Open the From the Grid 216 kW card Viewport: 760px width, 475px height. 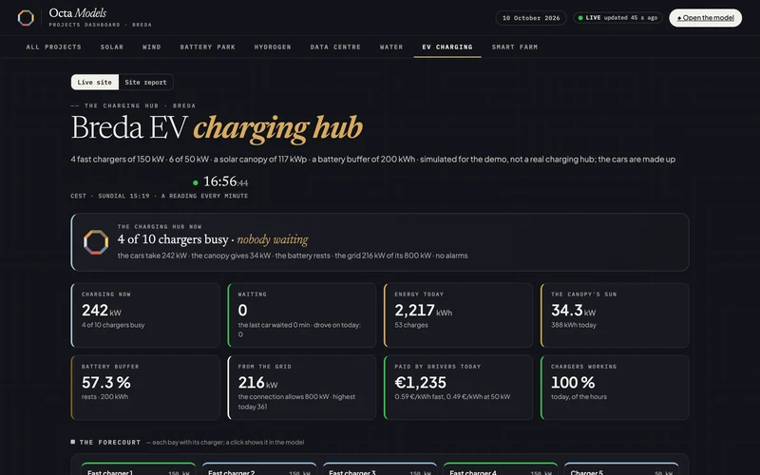[302, 388]
